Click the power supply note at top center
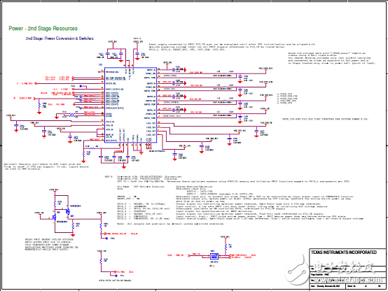 (x=232, y=47)
